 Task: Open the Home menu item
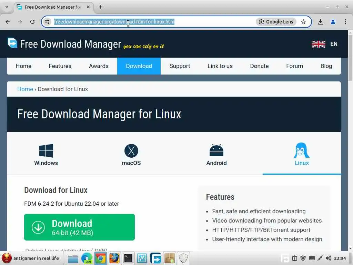point(23,66)
